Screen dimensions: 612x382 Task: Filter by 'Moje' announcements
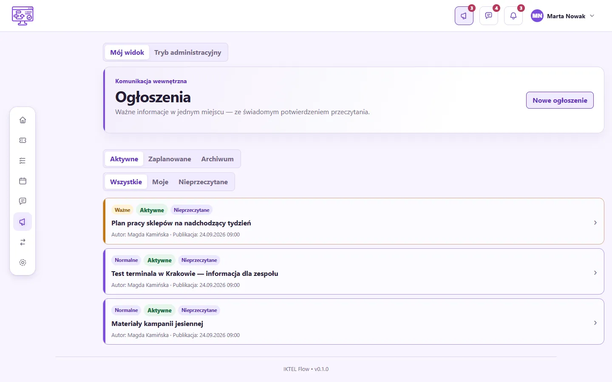[x=160, y=182]
